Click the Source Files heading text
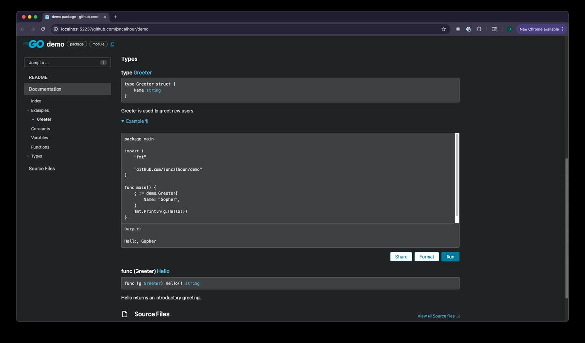This screenshot has width=585, height=343. tap(152, 314)
